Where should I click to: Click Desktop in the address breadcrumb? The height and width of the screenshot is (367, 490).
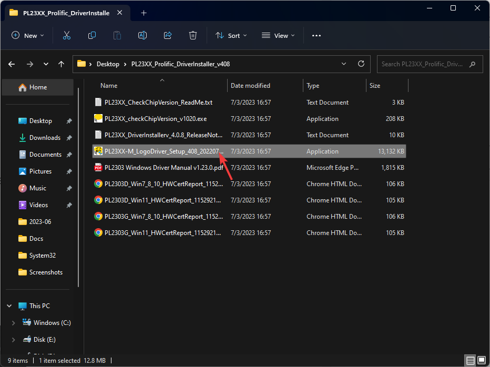108,64
